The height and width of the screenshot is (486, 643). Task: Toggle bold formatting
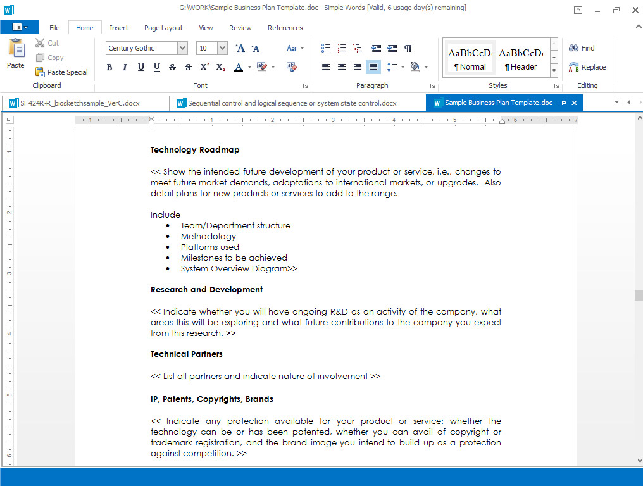click(109, 67)
